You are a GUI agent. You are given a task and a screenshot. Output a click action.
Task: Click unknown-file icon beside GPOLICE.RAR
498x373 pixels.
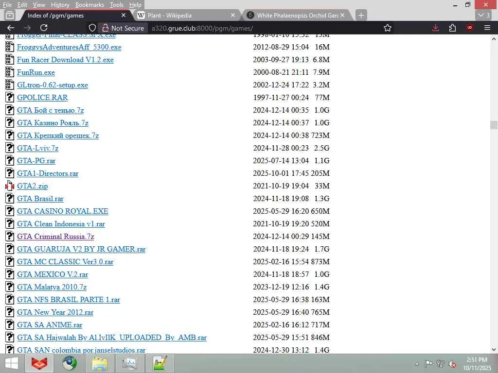tap(10, 97)
